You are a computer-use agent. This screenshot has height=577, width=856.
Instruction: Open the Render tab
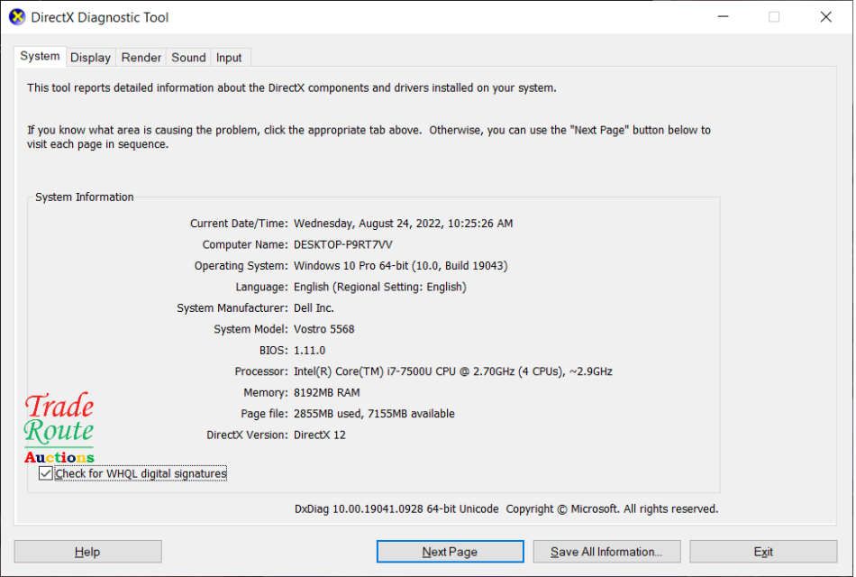pyautogui.click(x=141, y=57)
